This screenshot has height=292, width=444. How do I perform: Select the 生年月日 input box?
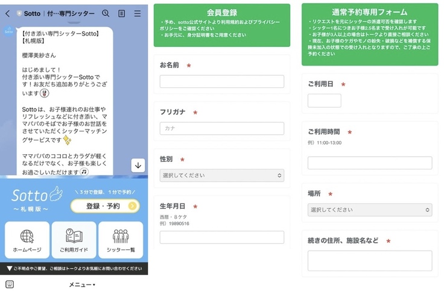[x=221, y=237]
